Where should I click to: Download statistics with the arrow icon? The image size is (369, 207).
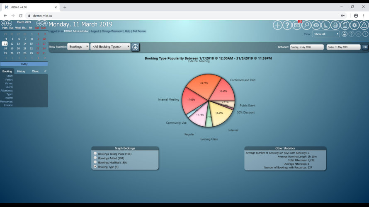[135, 47]
